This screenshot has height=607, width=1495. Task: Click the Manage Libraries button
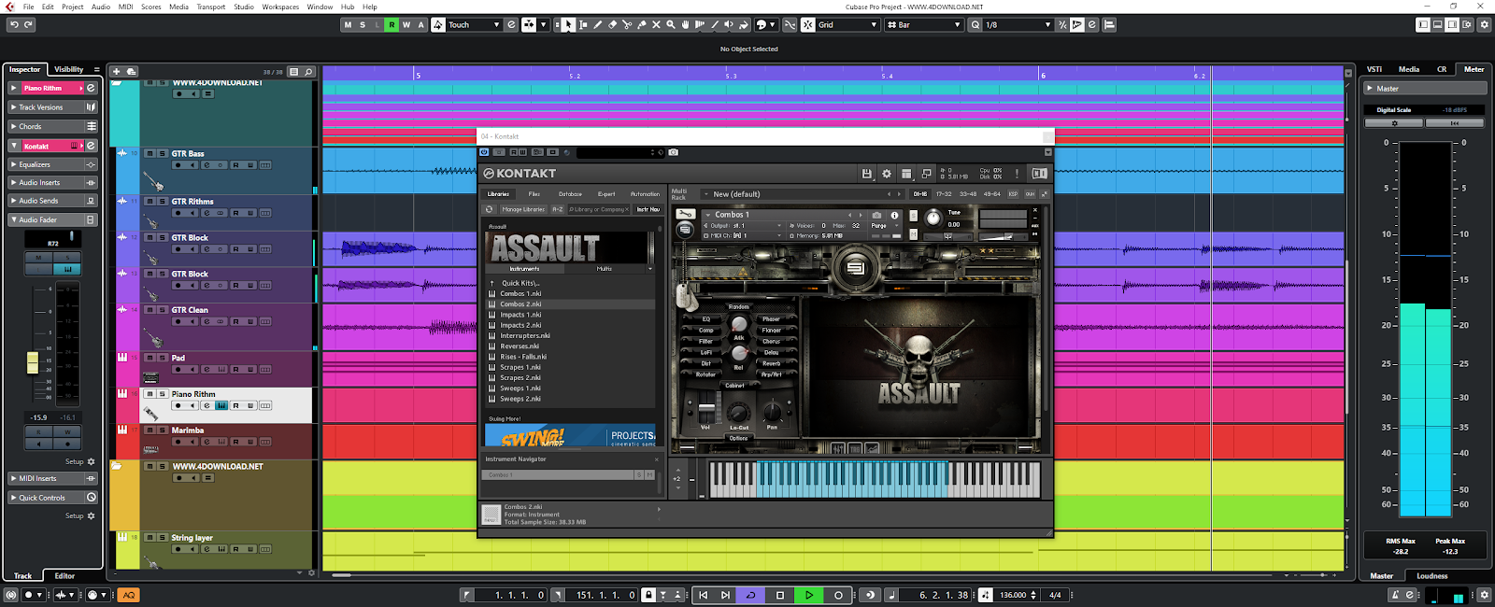522,209
